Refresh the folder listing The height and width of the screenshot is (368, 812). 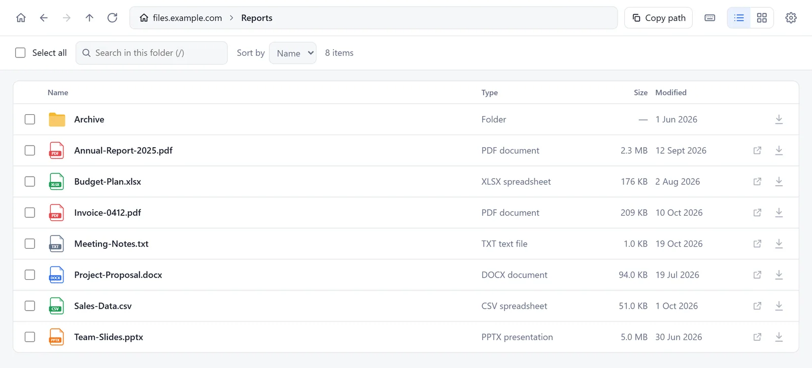click(x=112, y=18)
